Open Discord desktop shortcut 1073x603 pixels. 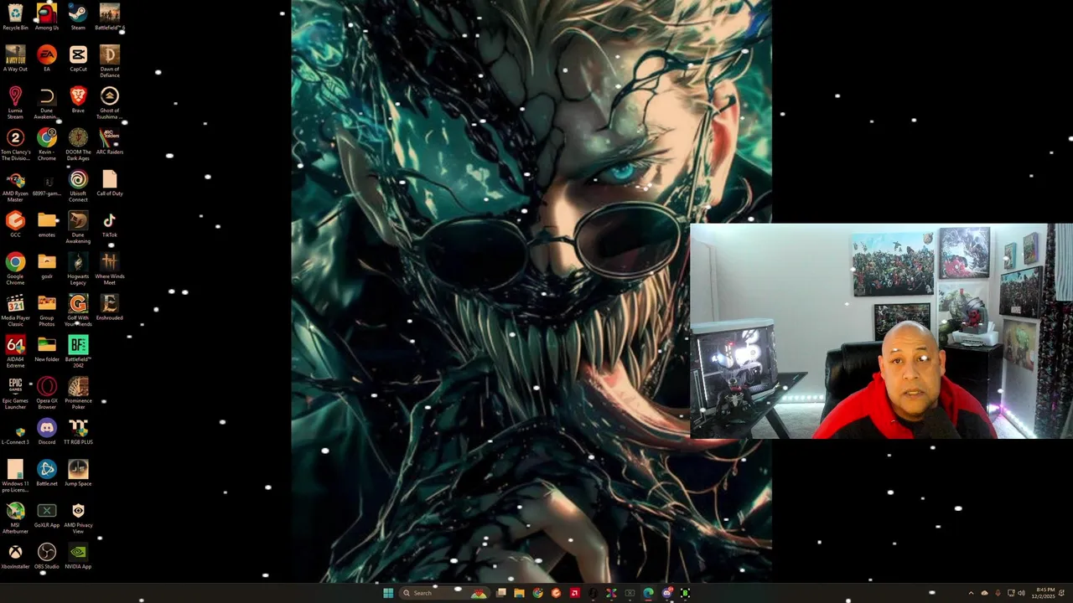(47, 432)
